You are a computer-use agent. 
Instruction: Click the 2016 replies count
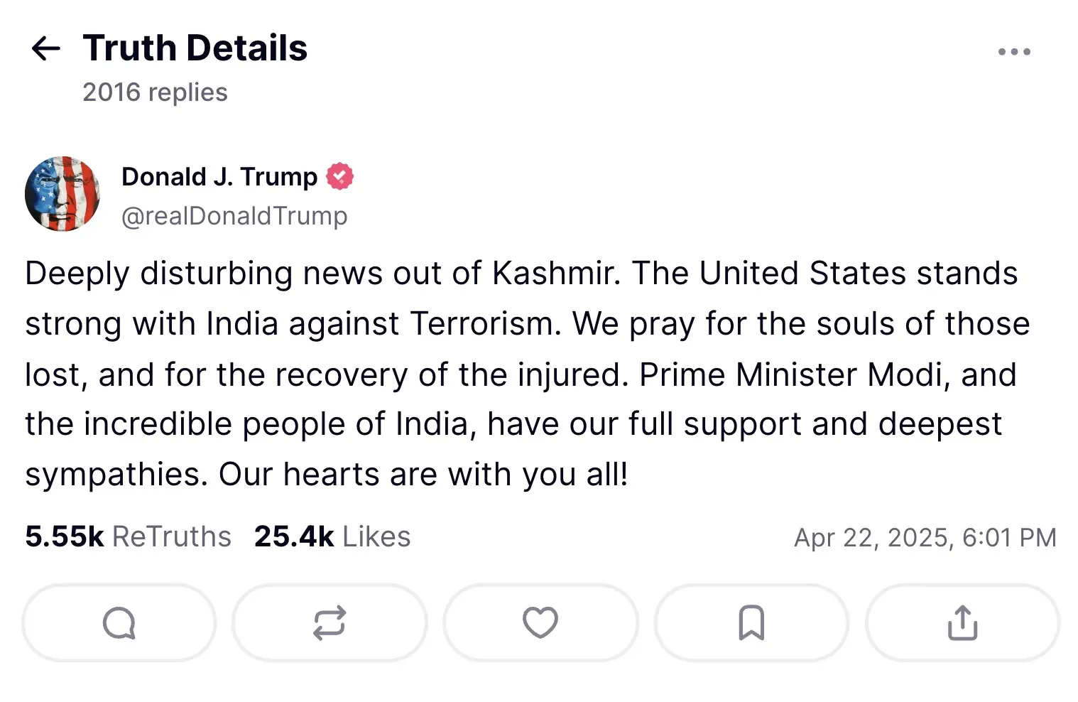coord(155,92)
